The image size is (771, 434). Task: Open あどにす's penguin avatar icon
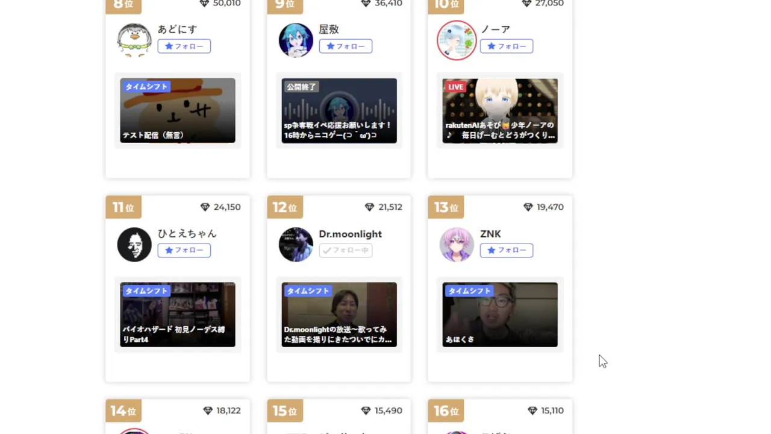134,40
